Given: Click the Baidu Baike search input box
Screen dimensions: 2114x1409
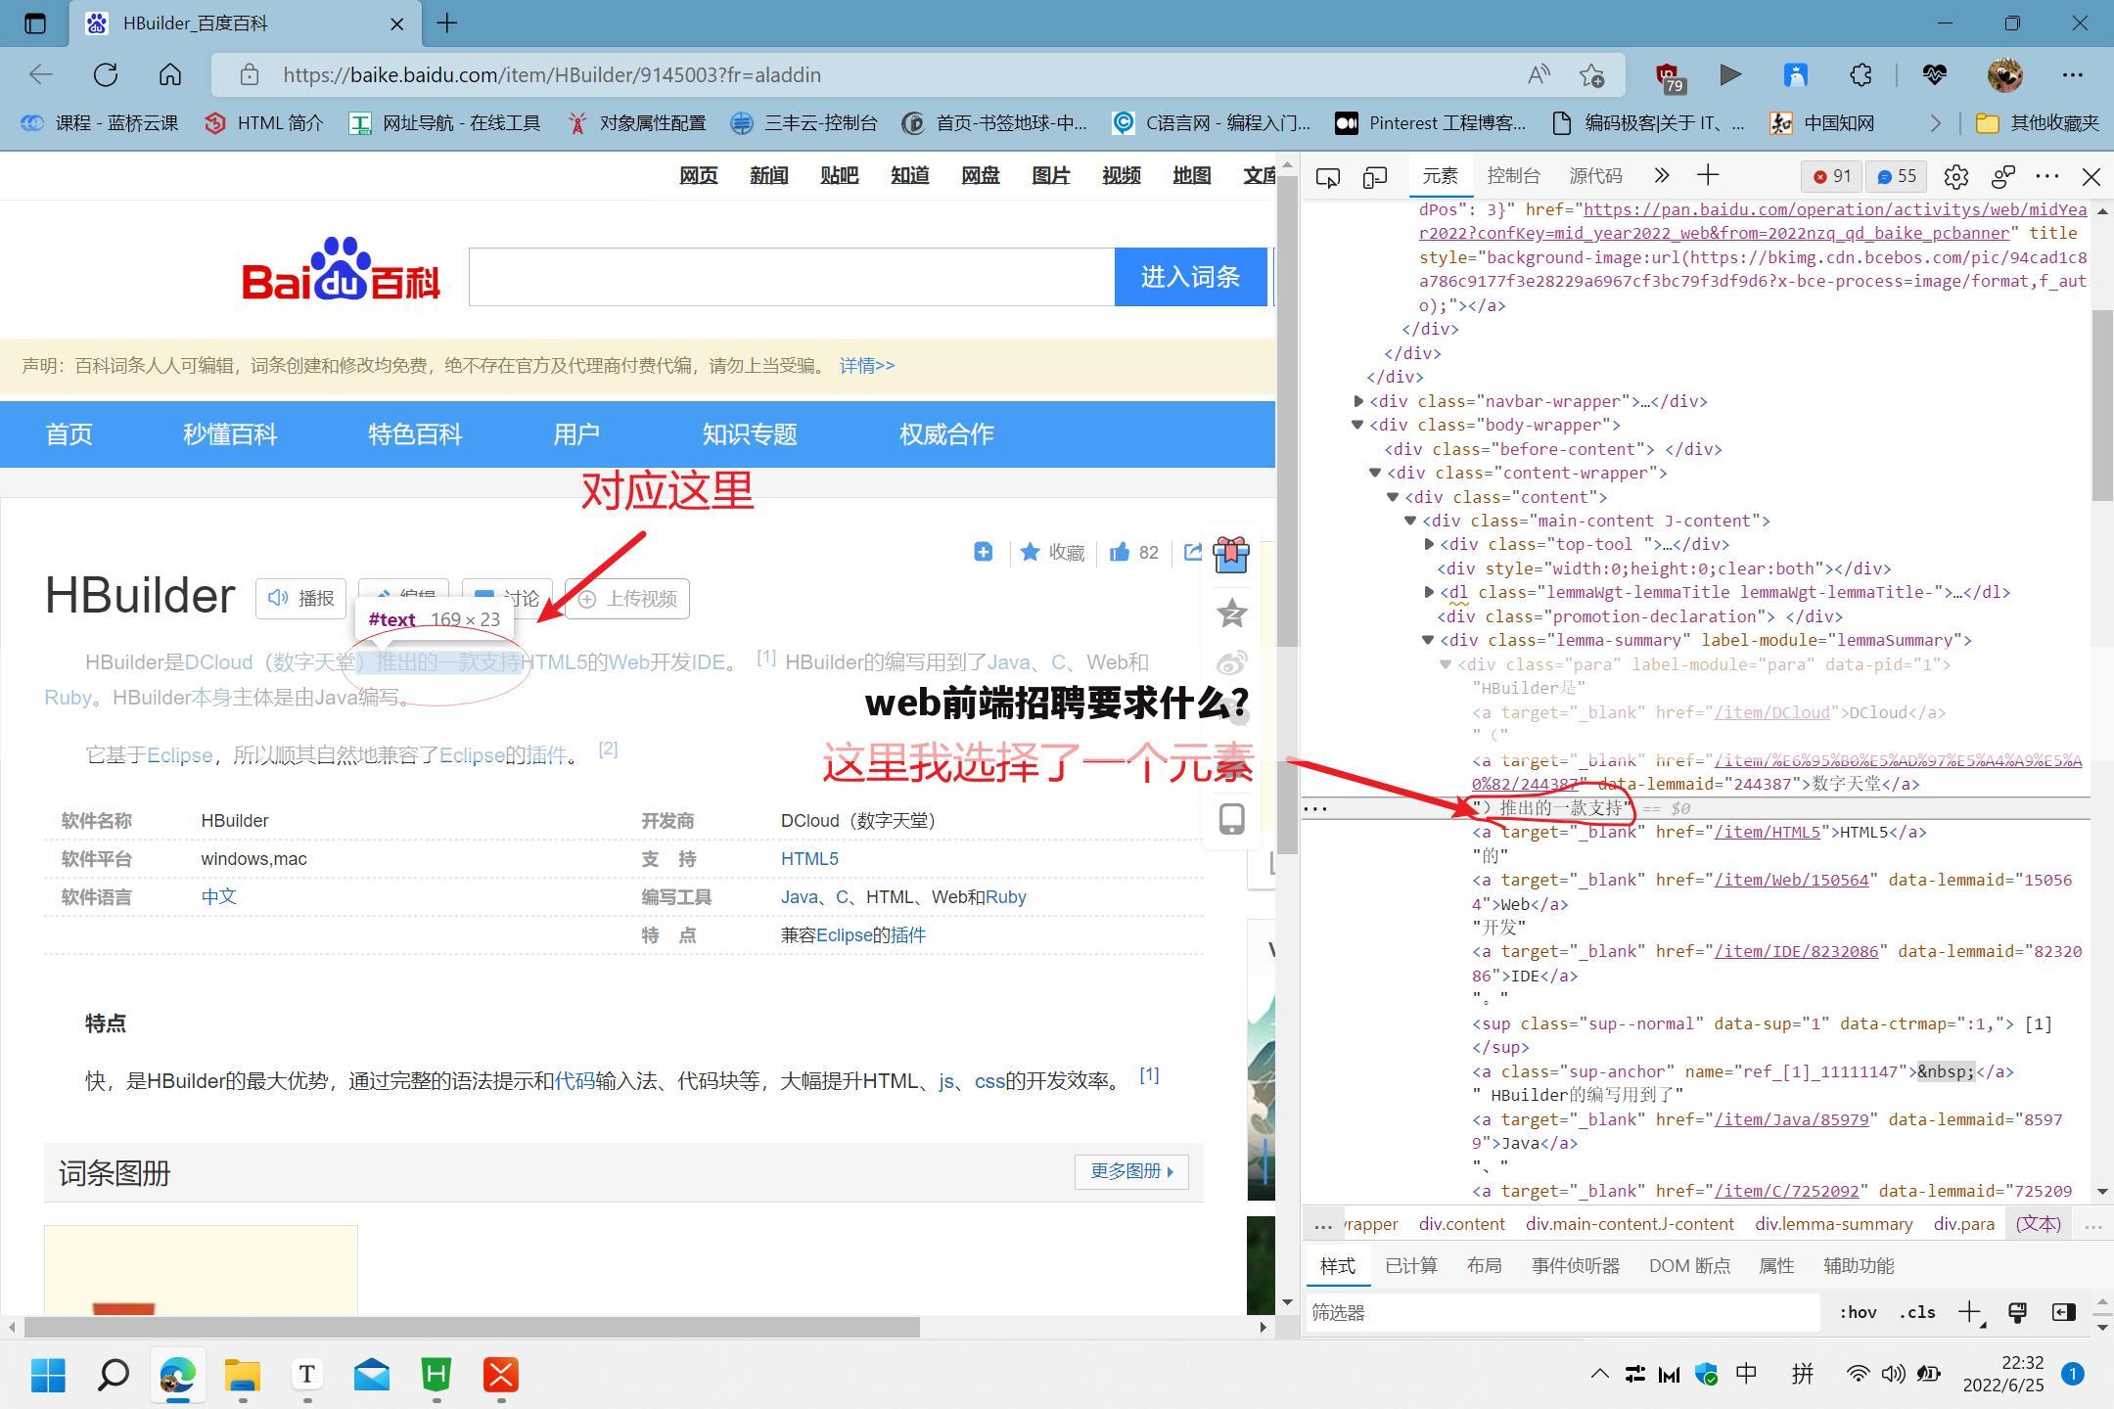Looking at the screenshot, I should click(792, 277).
